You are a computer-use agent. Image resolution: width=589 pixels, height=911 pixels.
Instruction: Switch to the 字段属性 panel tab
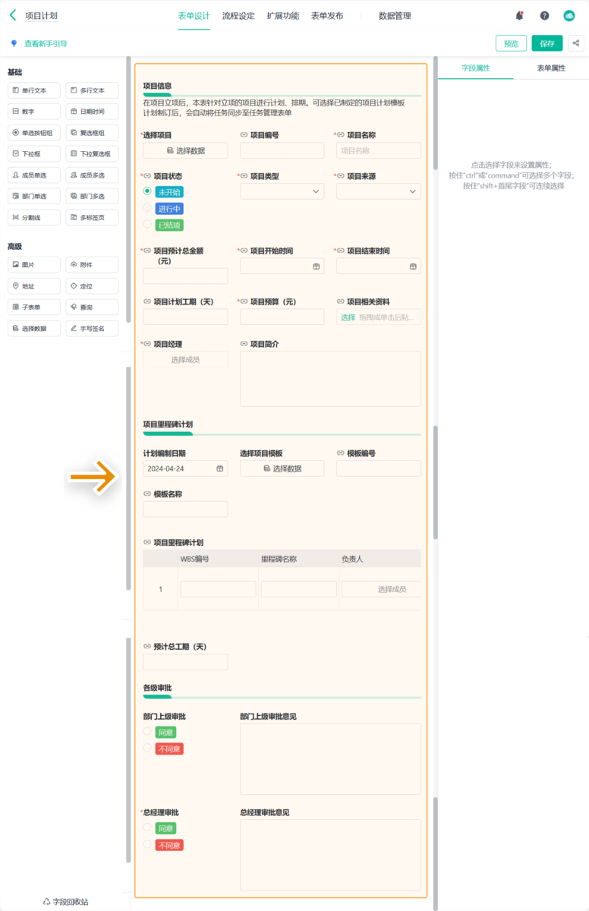(476, 68)
